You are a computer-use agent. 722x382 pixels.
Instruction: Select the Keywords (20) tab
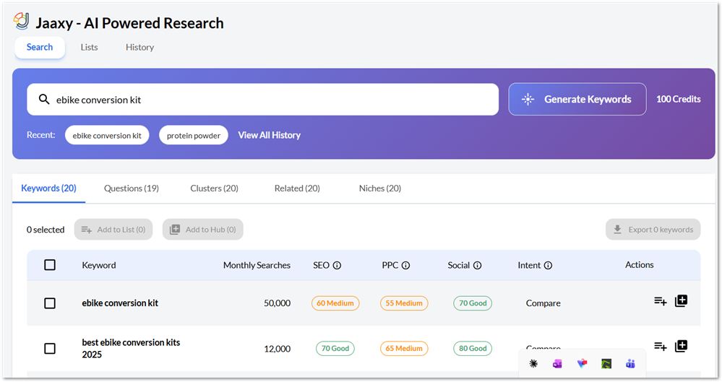click(x=49, y=188)
